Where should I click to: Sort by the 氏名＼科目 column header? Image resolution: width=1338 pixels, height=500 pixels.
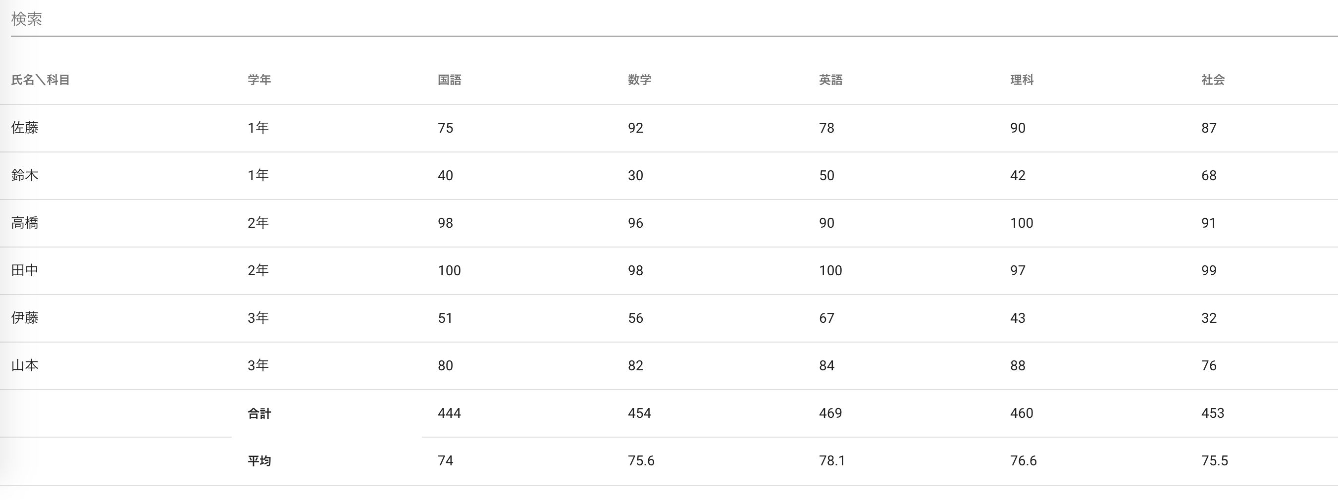coord(41,80)
